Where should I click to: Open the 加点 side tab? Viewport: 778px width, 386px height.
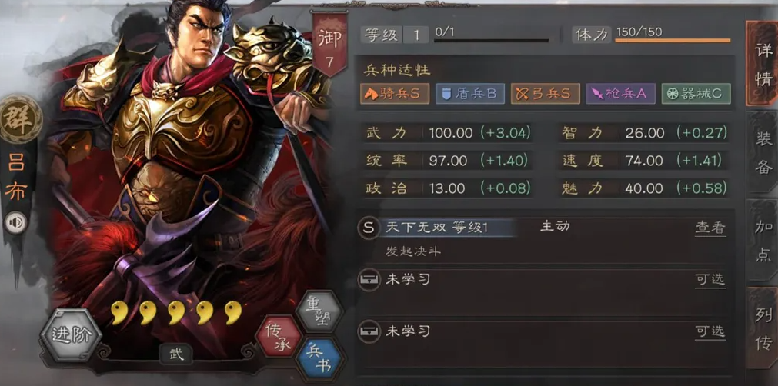763,241
